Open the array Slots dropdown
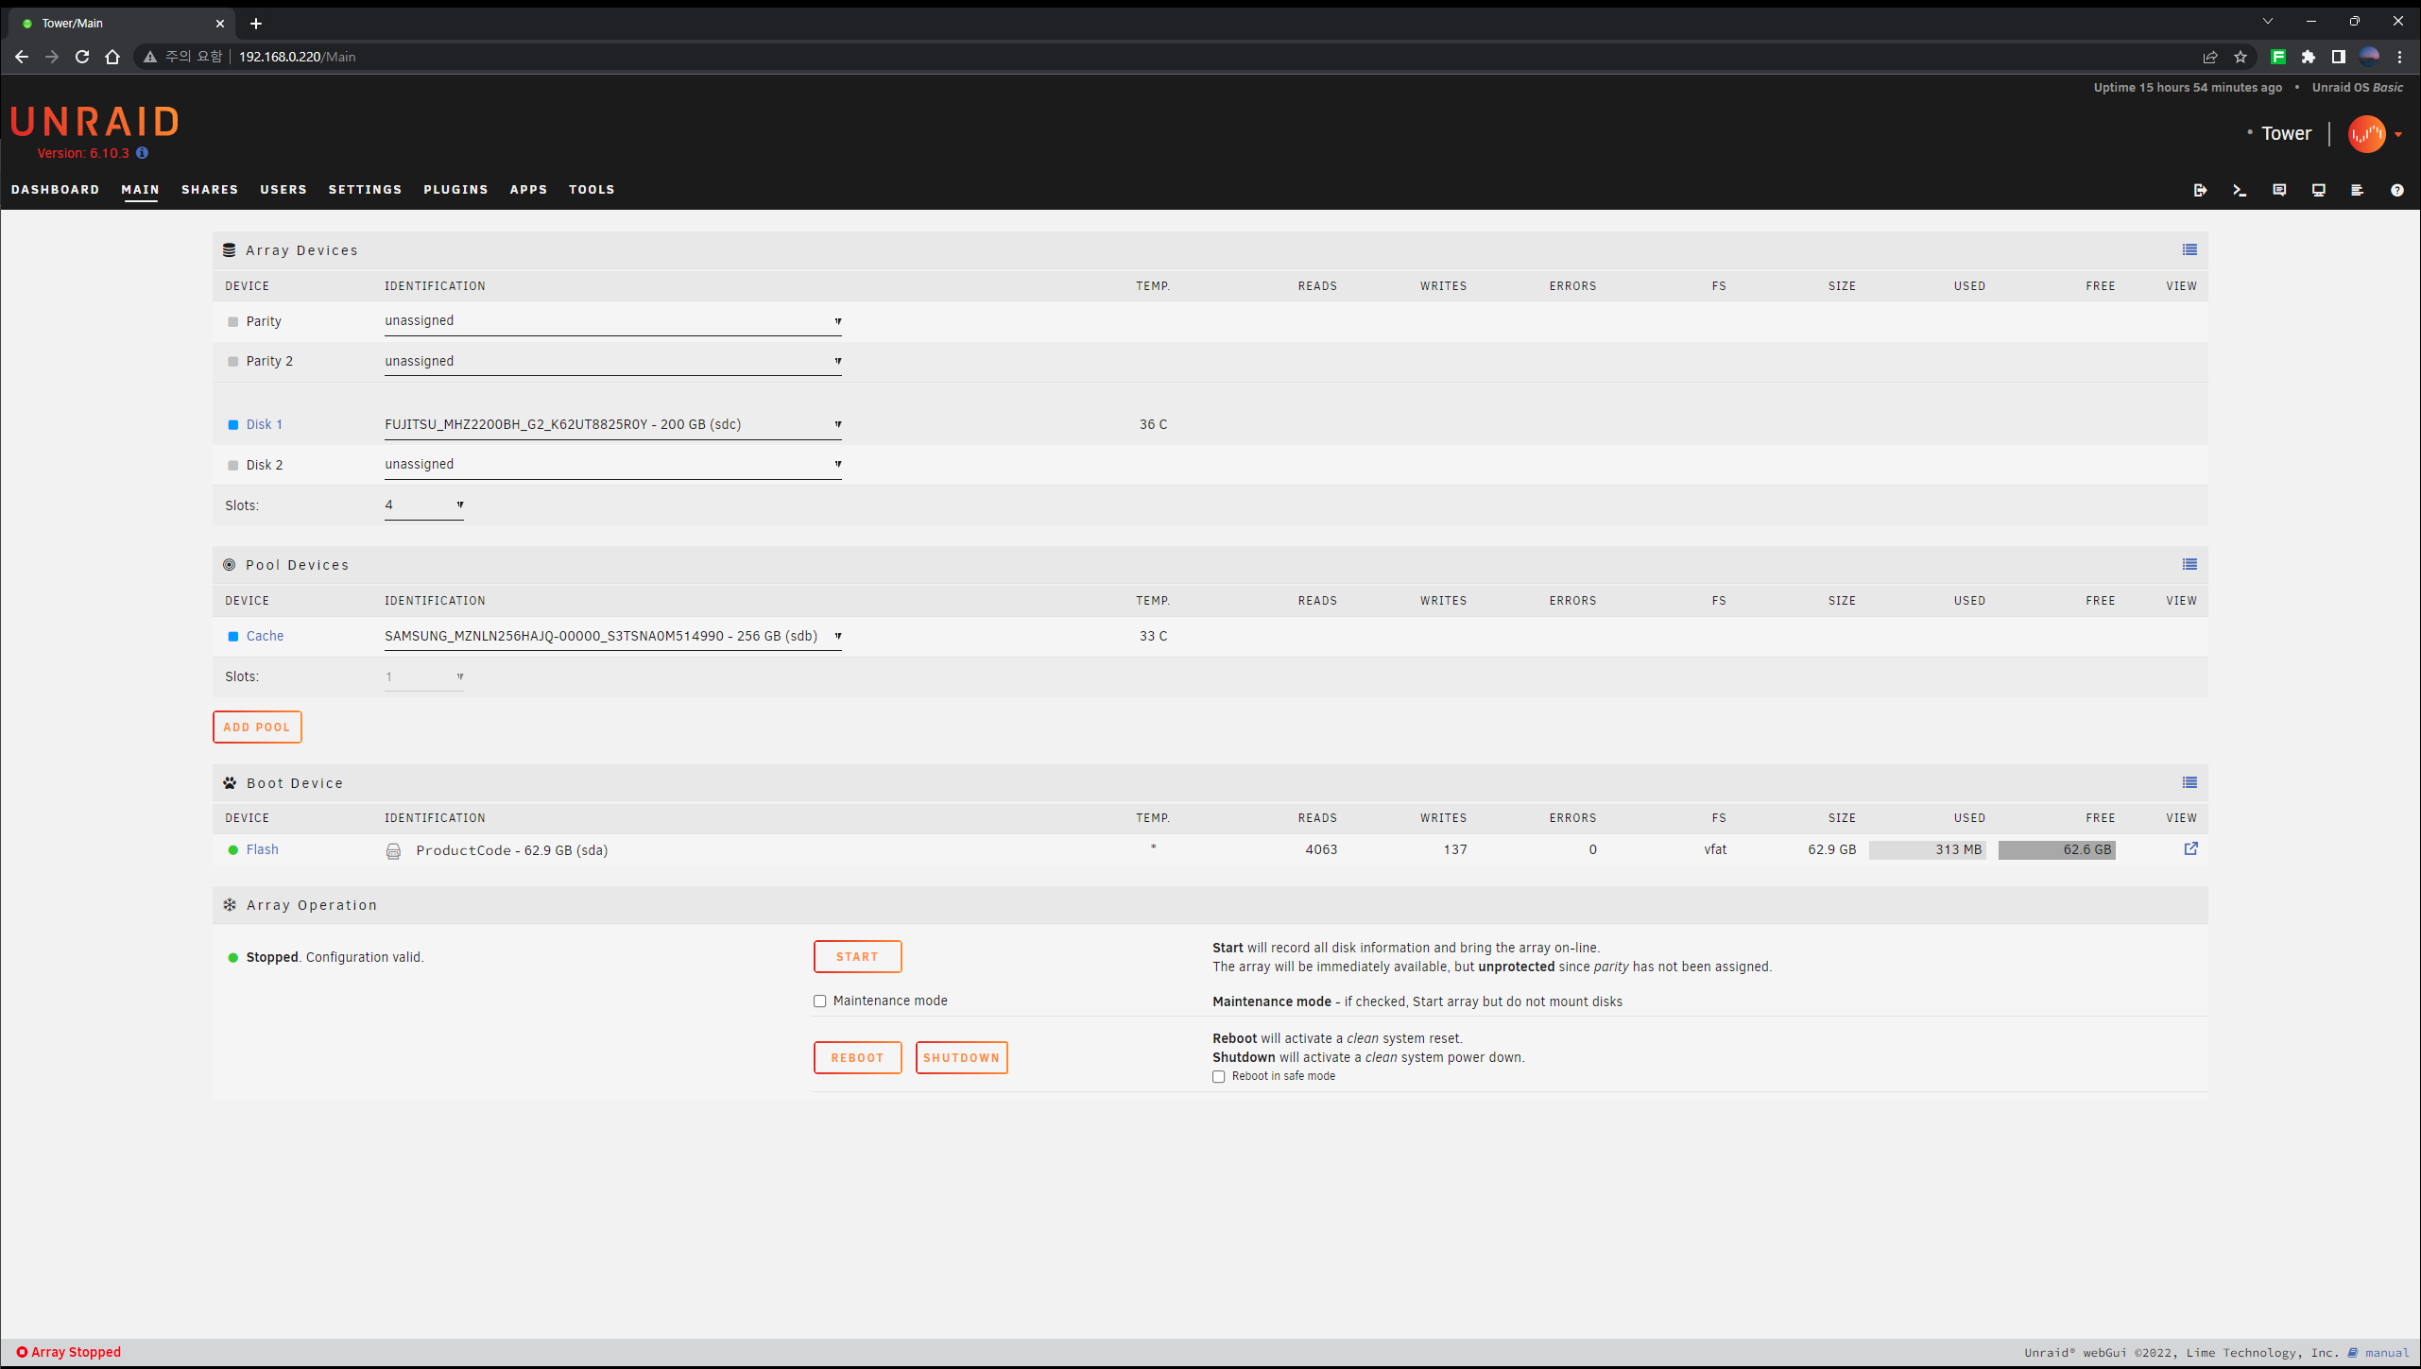Image resolution: width=2421 pixels, height=1369 pixels. [423, 505]
